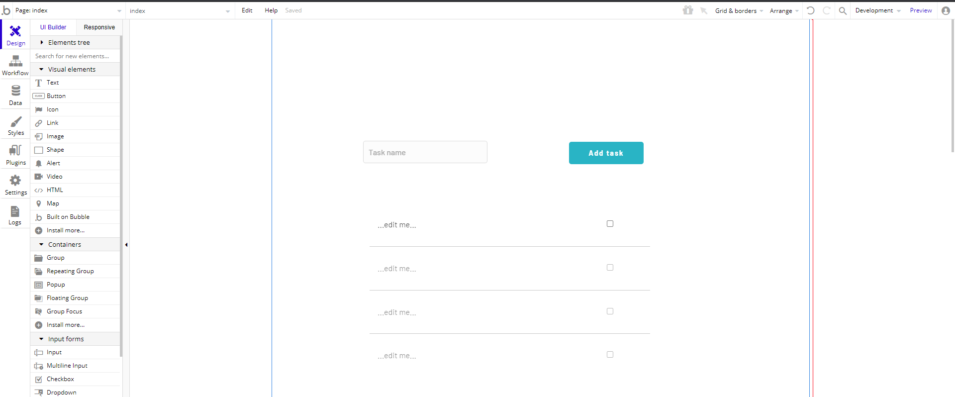Image resolution: width=955 pixels, height=397 pixels.
Task: Collapse the left panel with arrow handle
Action: coord(126,245)
